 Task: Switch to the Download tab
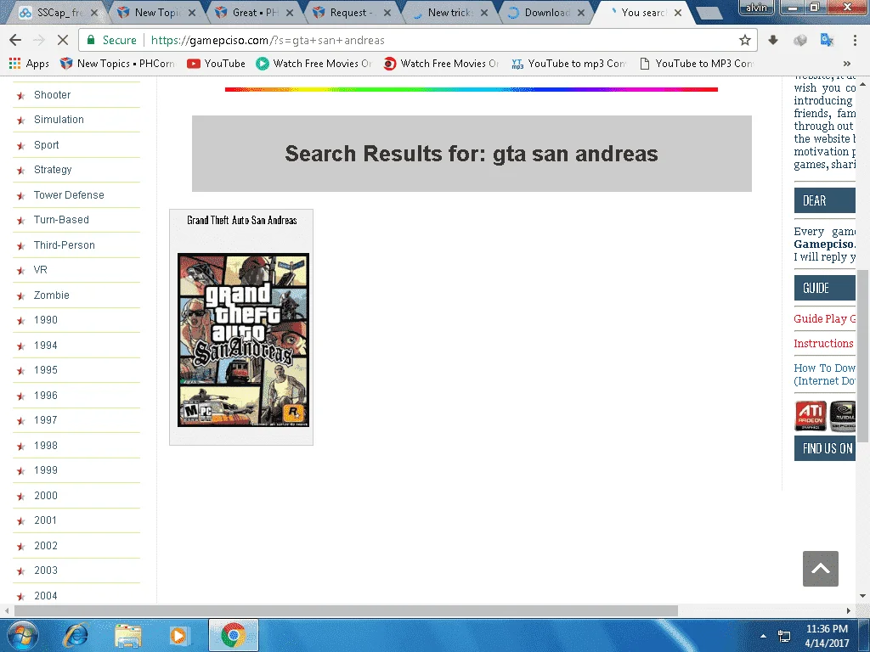coord(547,12)
